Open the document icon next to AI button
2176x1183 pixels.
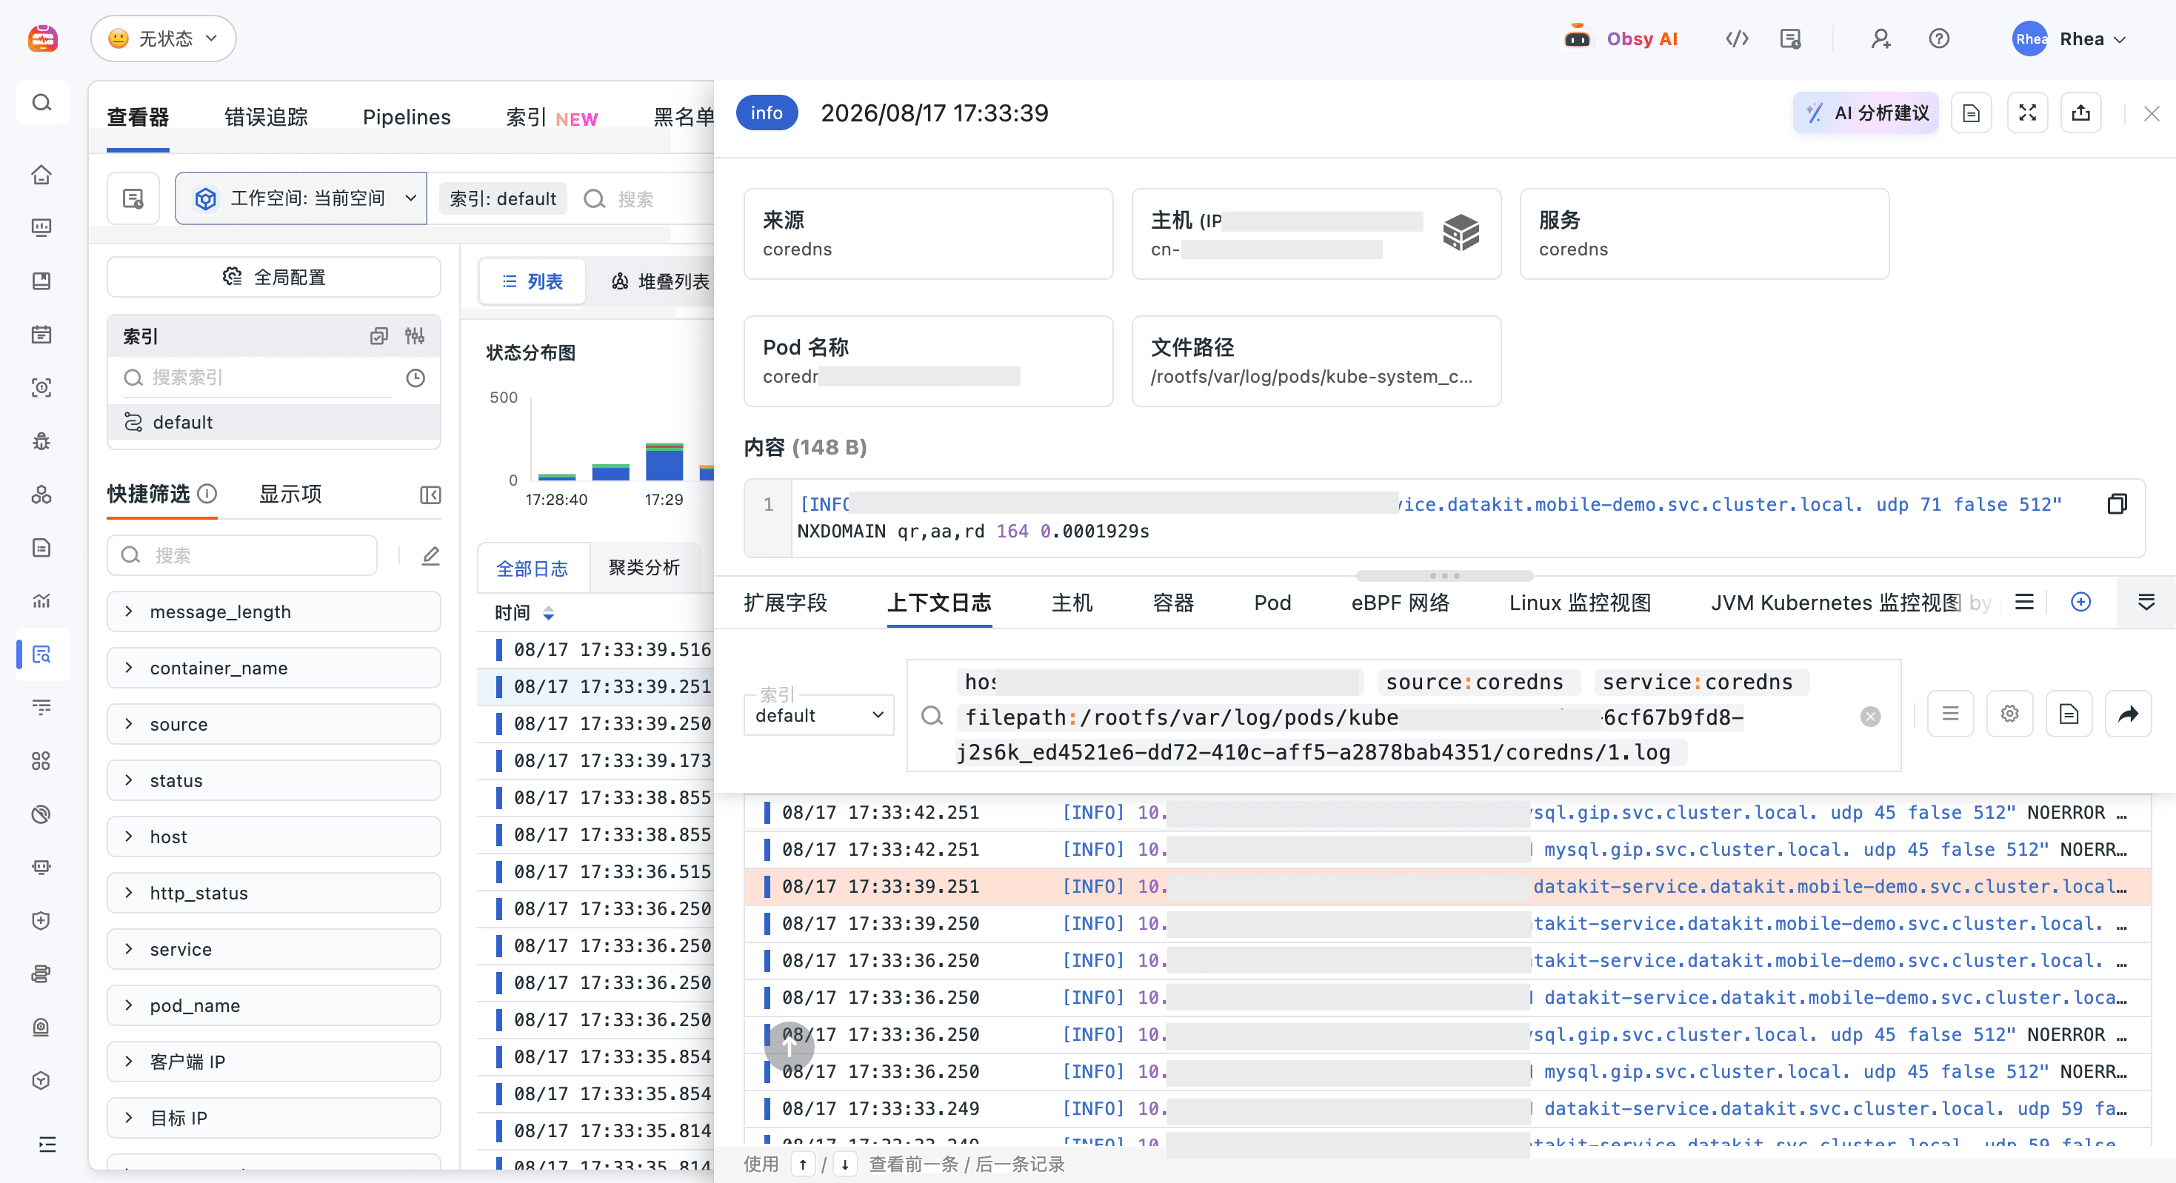[1972, 113]
